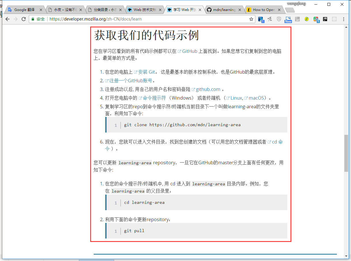Open the blue penguin extension icon
The height and width of the screenshot is (261, 351).
tap(261, 19)
